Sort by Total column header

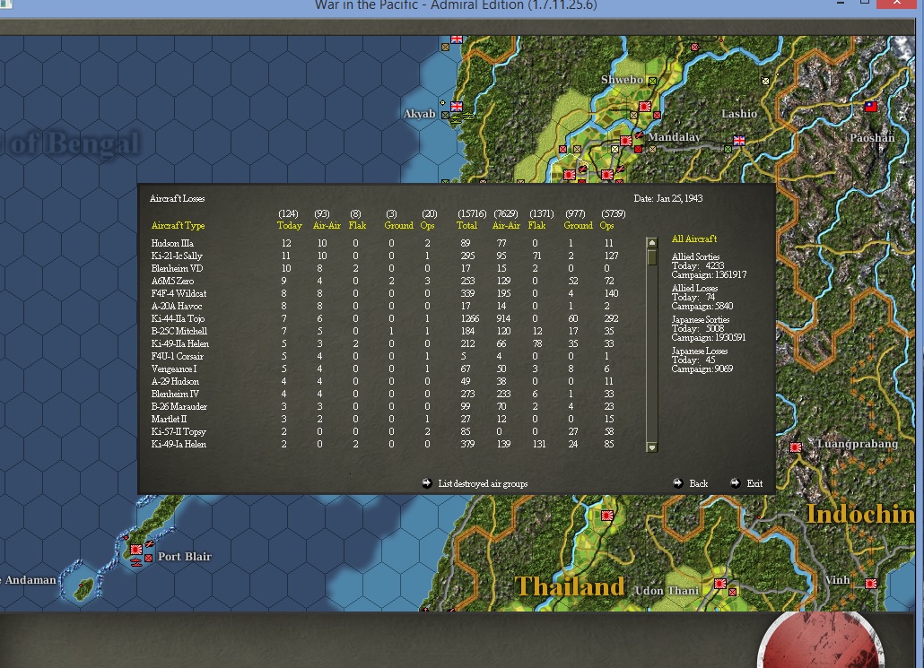coord(466,225)
